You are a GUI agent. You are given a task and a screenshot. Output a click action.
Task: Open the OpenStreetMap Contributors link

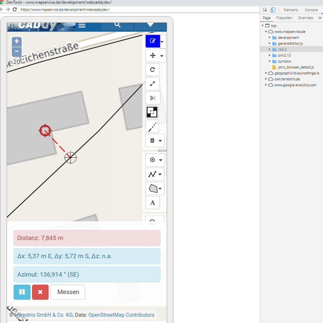pos(121,315)
